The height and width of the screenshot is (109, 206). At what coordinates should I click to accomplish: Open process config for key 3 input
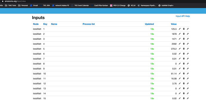188,39
